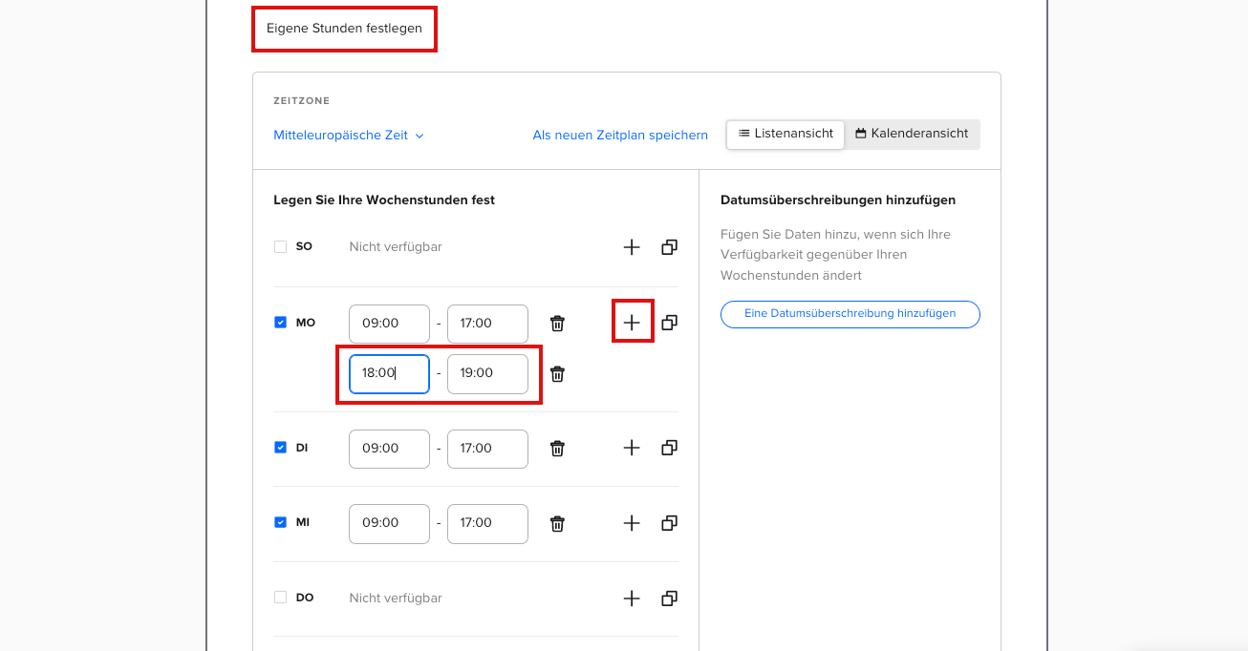Delete Monday 18:00 - 19:00 time slot
Screen dimensions: 1248x651
click(558, 374)
